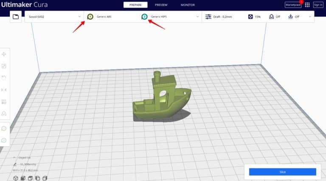The image size is (326, 181).
Task: Select the Scale tool
Action: [4, 66]
